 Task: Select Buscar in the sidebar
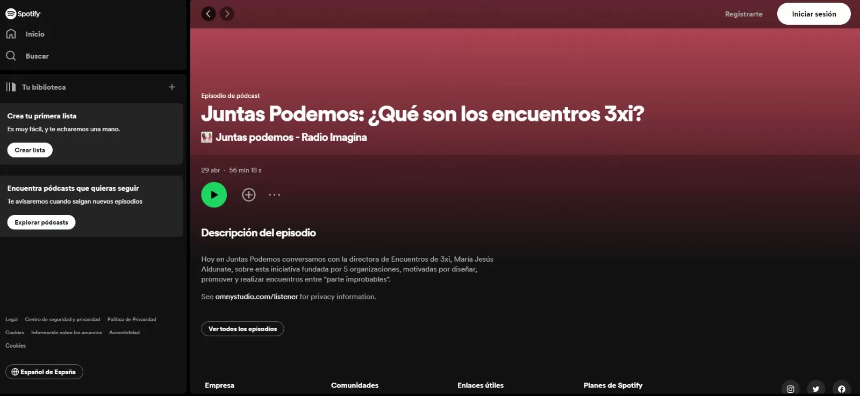[x=37, y=56]
